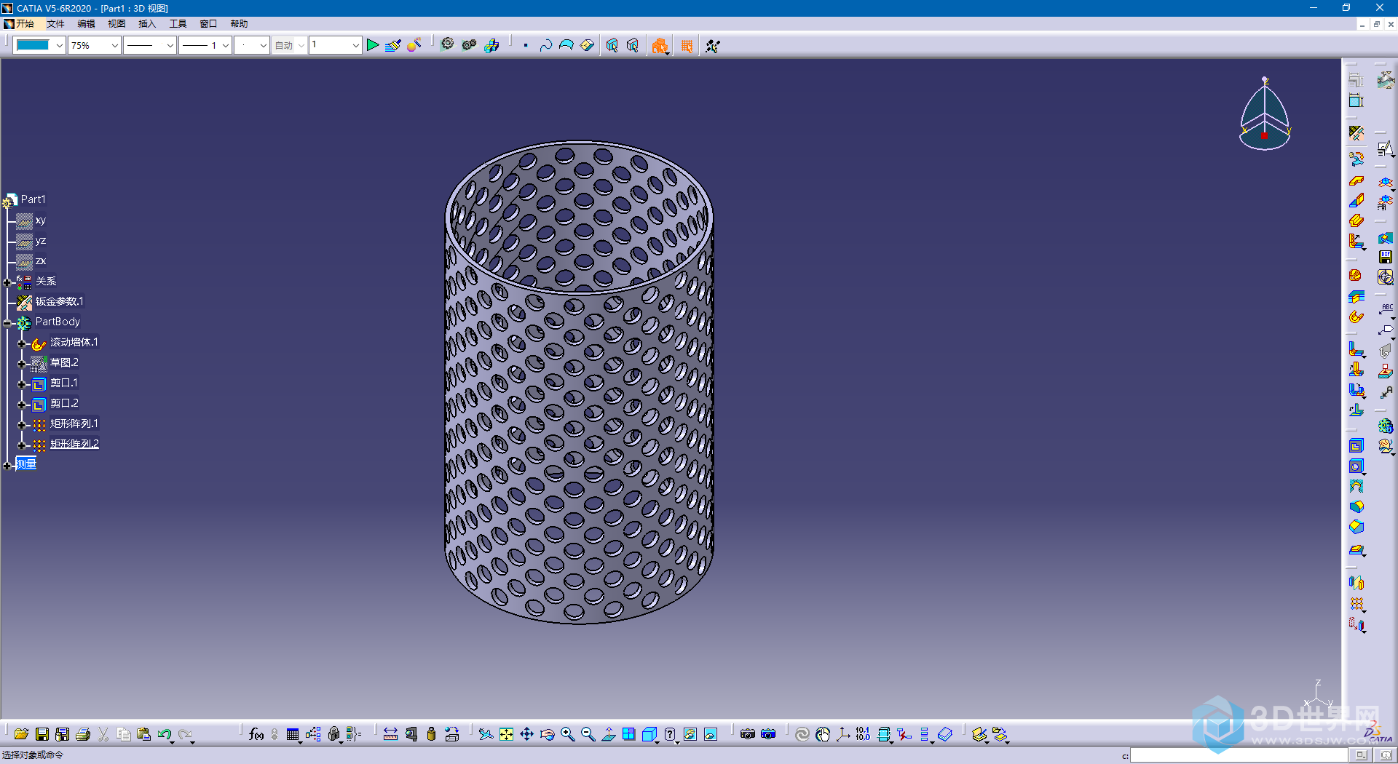Image resolution: width=1398 pixels, height=764 pixels.
Task: Expand the 剪口.1 tree node
Action: pos(22,383)
